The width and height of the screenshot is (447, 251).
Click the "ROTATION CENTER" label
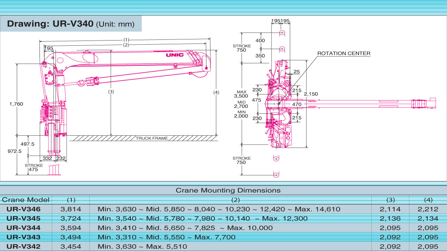pyautogui.click(x=344, y=54)
